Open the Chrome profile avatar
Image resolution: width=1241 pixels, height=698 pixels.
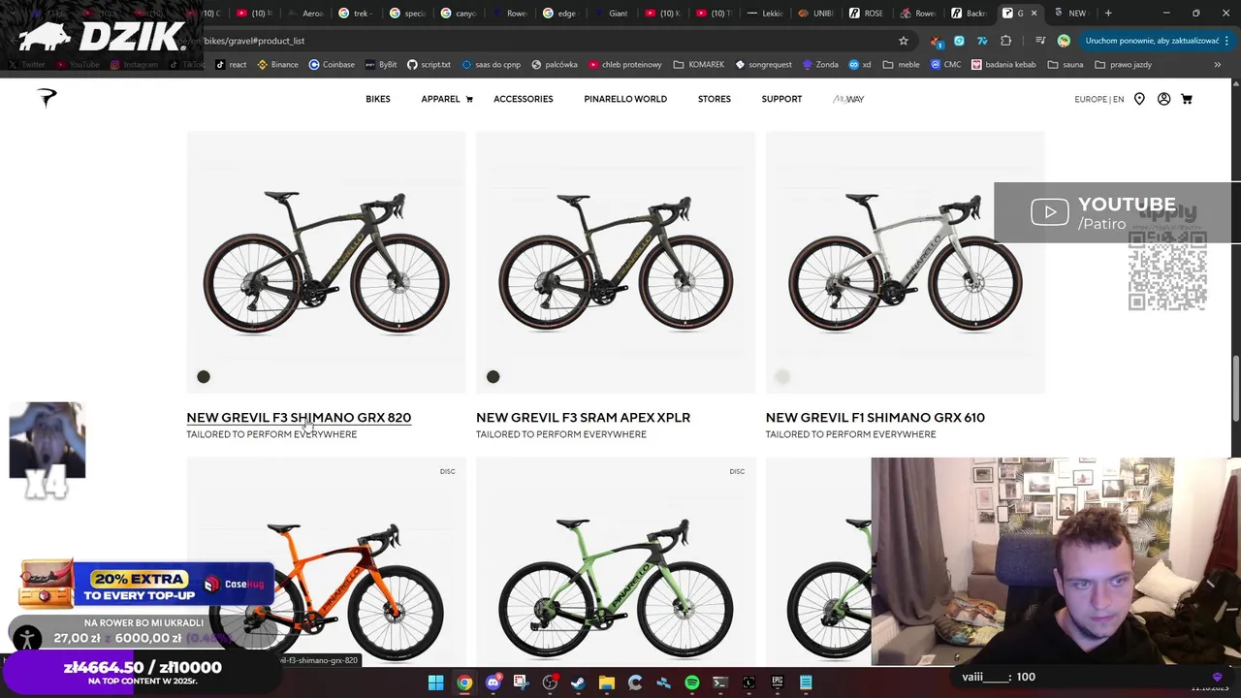[1064, 41]
